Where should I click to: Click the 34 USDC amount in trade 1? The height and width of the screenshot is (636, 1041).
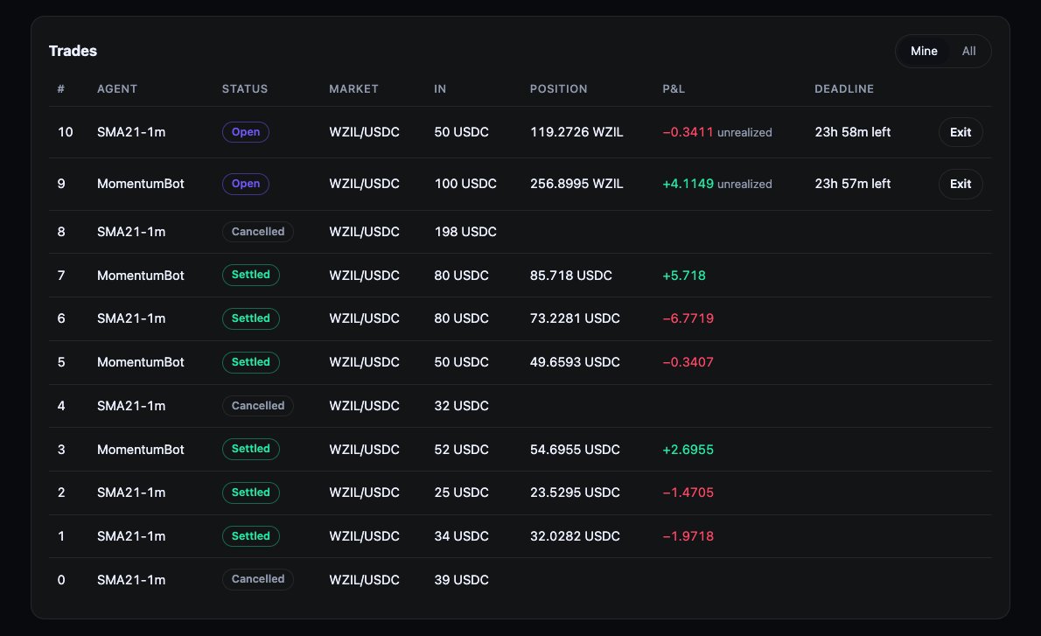click(461, 536)
